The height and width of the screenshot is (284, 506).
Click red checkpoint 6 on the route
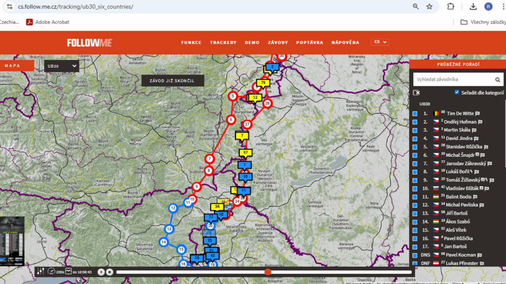(x=231, y=120)
